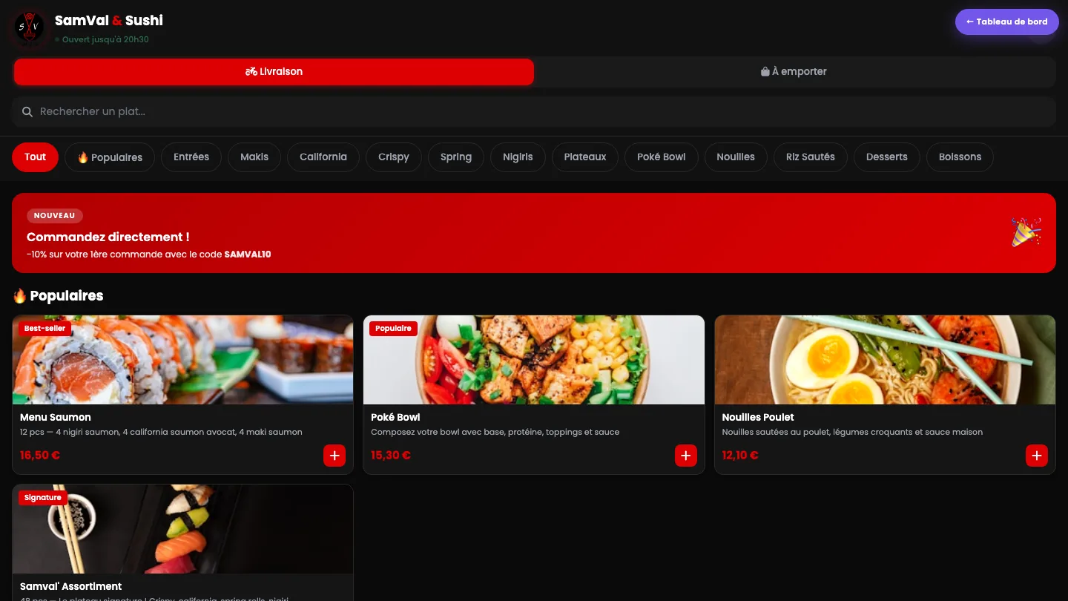Click the Nouilles sautées au poulet description
The width and height of the screenshot is (1068, 601).
click(x=852, y=433)
